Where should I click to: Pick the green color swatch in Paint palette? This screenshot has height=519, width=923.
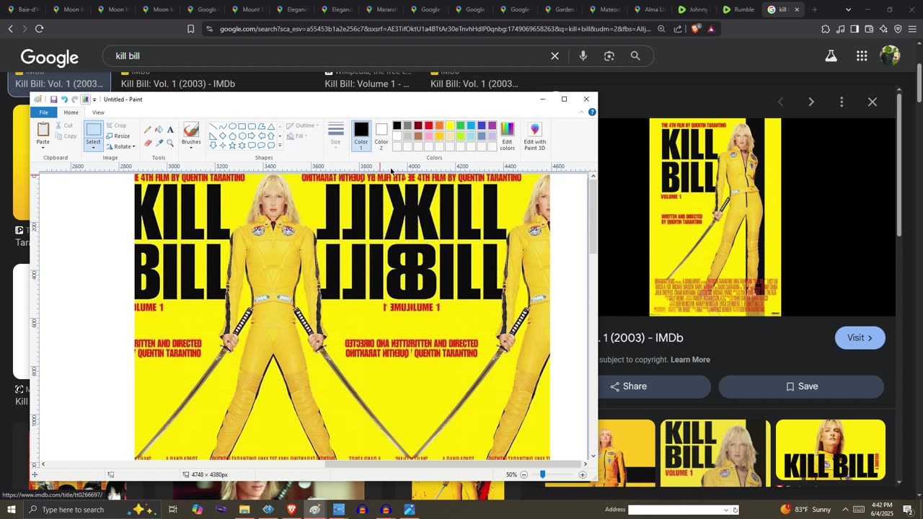click(460, 125)
